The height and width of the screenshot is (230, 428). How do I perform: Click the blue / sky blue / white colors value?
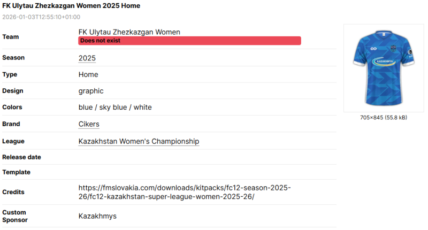[115, 108]
